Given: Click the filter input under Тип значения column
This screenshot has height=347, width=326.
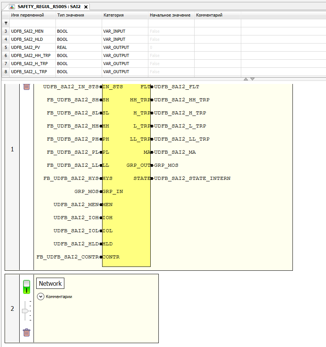Looking at the screenshot, I should click(x=79, y=23).
